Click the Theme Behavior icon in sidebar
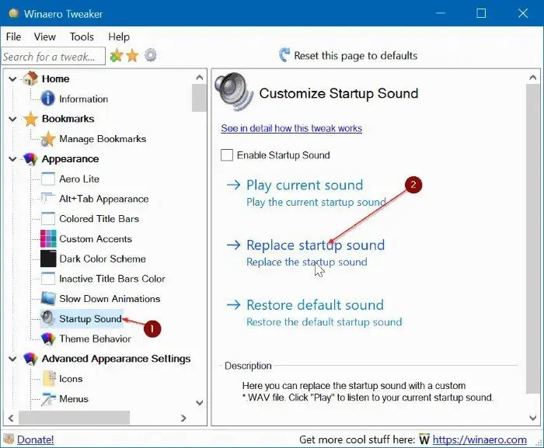The image size is (544, 448). coord(48,339)
